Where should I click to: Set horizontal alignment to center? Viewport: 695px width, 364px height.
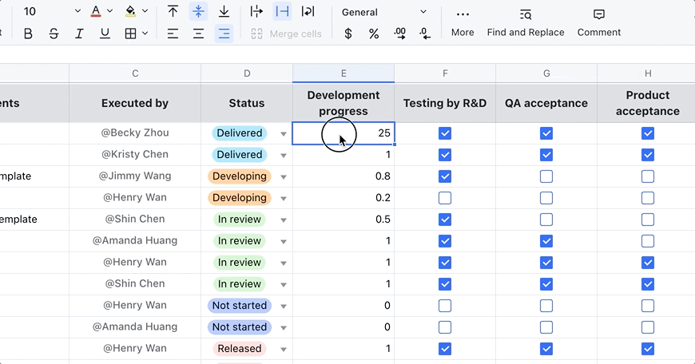[x=198, y=34]
